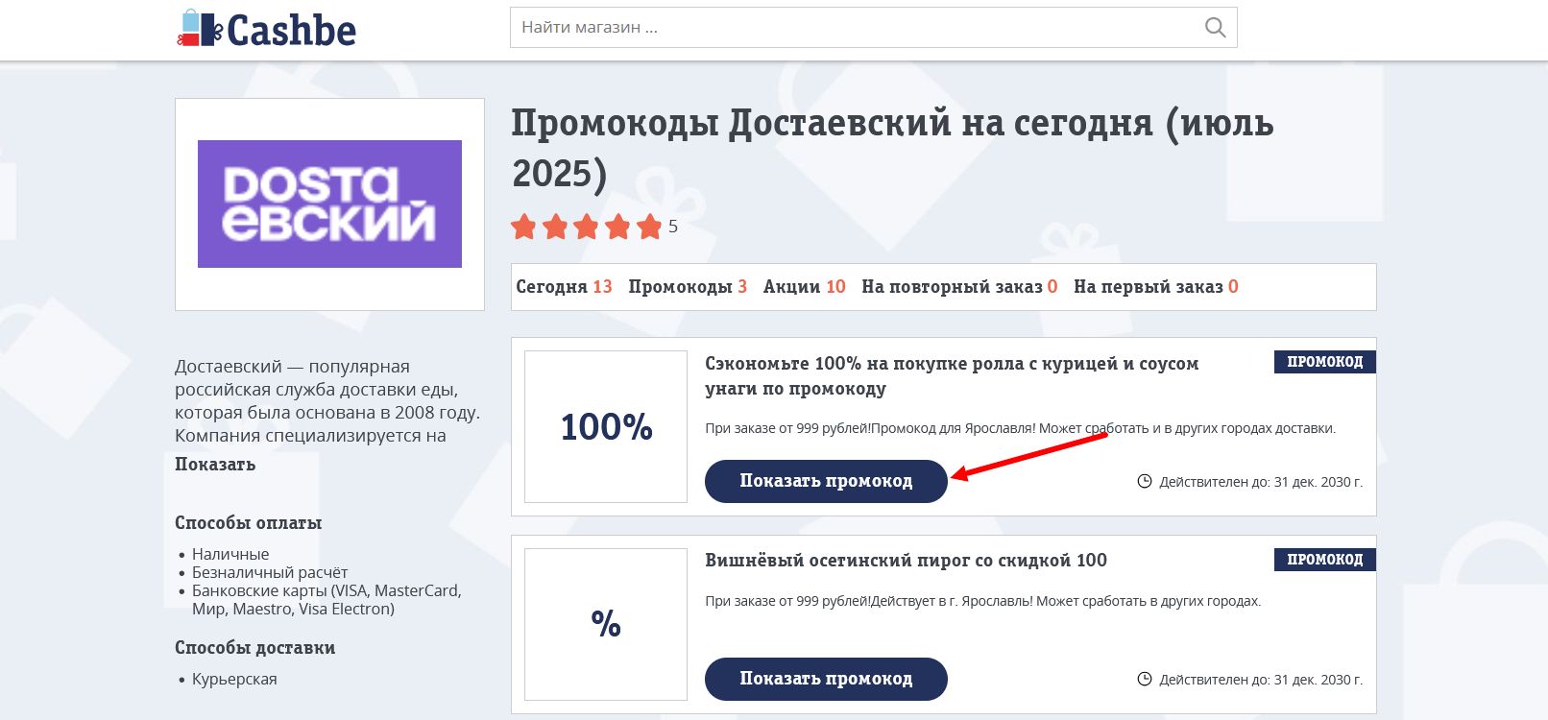The height and width of the screenshot is (720, 1548).
Task: Click the rating value '5' next to stars
Action: click(673, 227)
